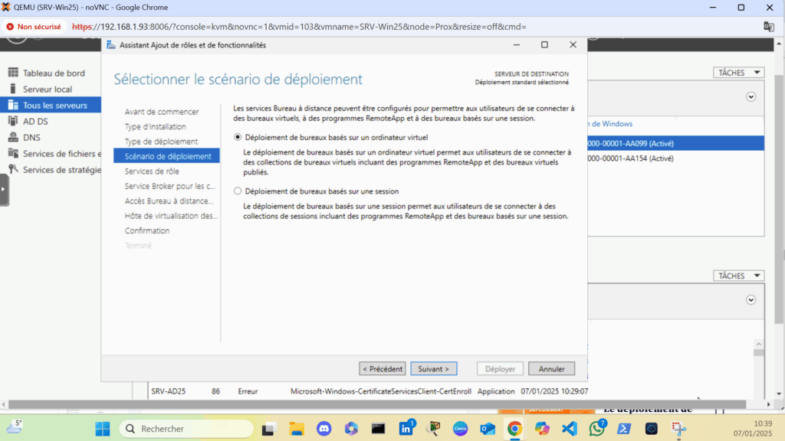Click the 'de Windows' column header
785x441 pixels.
click(x=611, y=123)
